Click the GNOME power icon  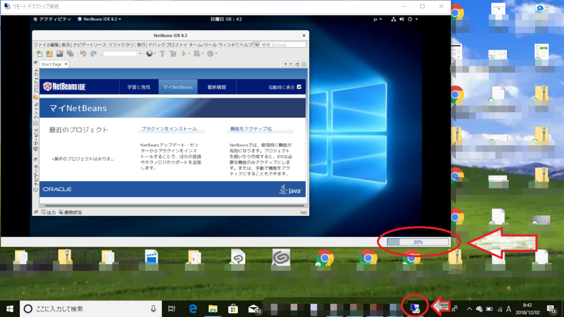point(410,19)
